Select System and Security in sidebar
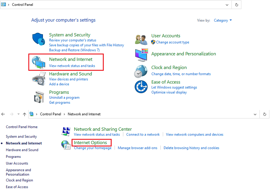This screenshot has height=191, width=270. [21, 137]
